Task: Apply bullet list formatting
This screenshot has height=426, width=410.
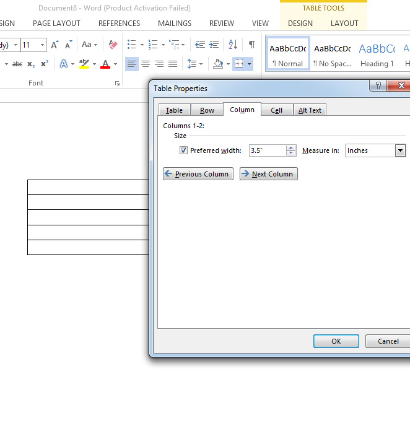Action: 132,45
